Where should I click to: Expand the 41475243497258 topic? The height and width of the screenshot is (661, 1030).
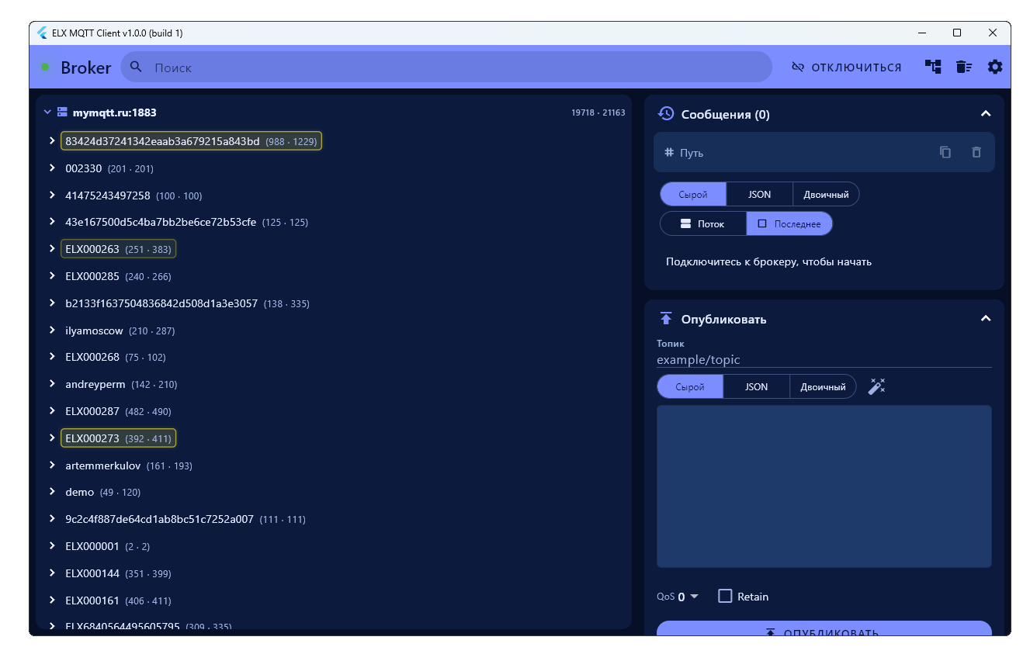pyautogui.click(x=52, y=195)
